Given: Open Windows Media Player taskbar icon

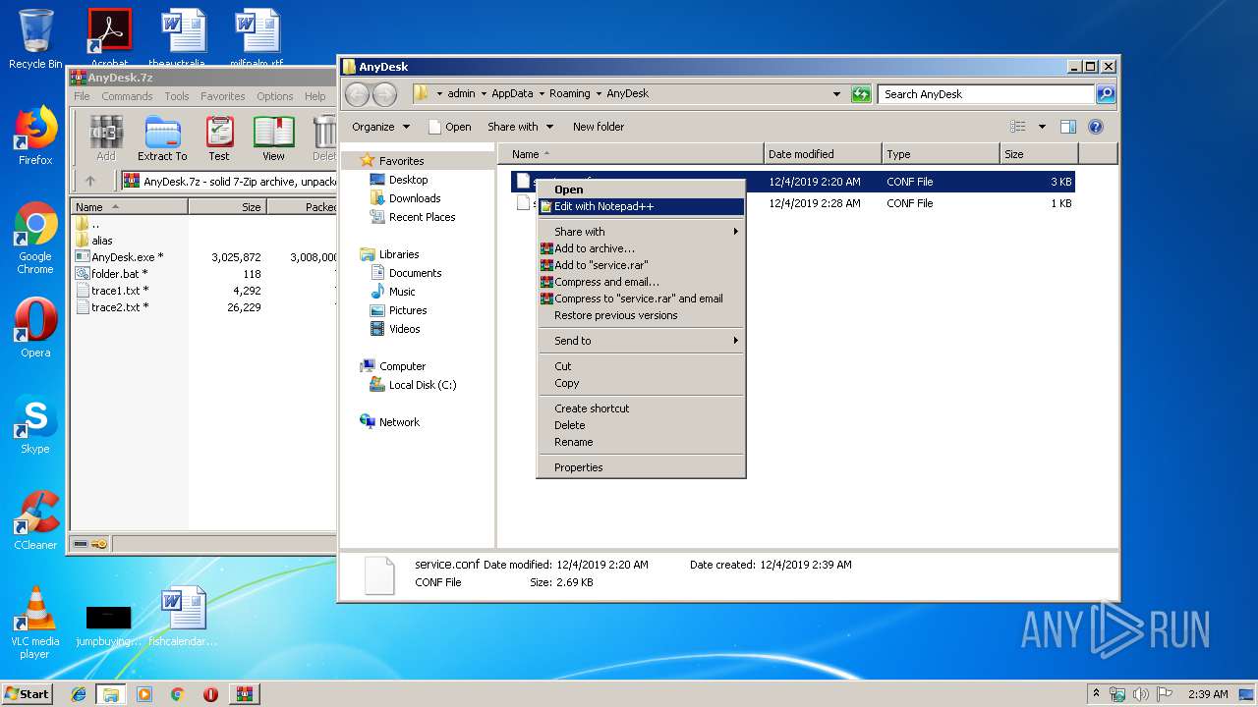Looking at the screenshot, I should click(144, 694).
